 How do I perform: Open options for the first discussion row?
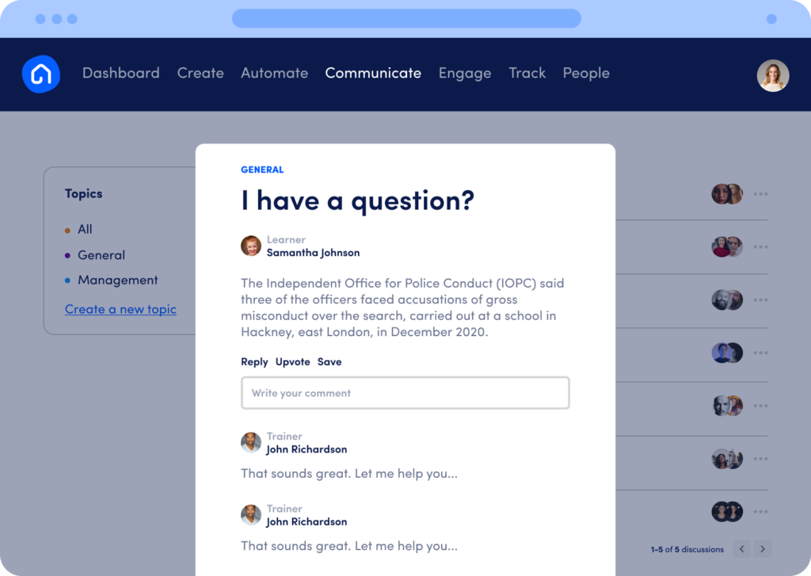click(760, 194)
